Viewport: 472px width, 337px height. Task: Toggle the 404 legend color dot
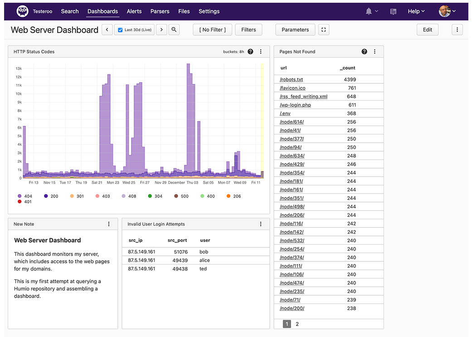(x=19, y=196)
